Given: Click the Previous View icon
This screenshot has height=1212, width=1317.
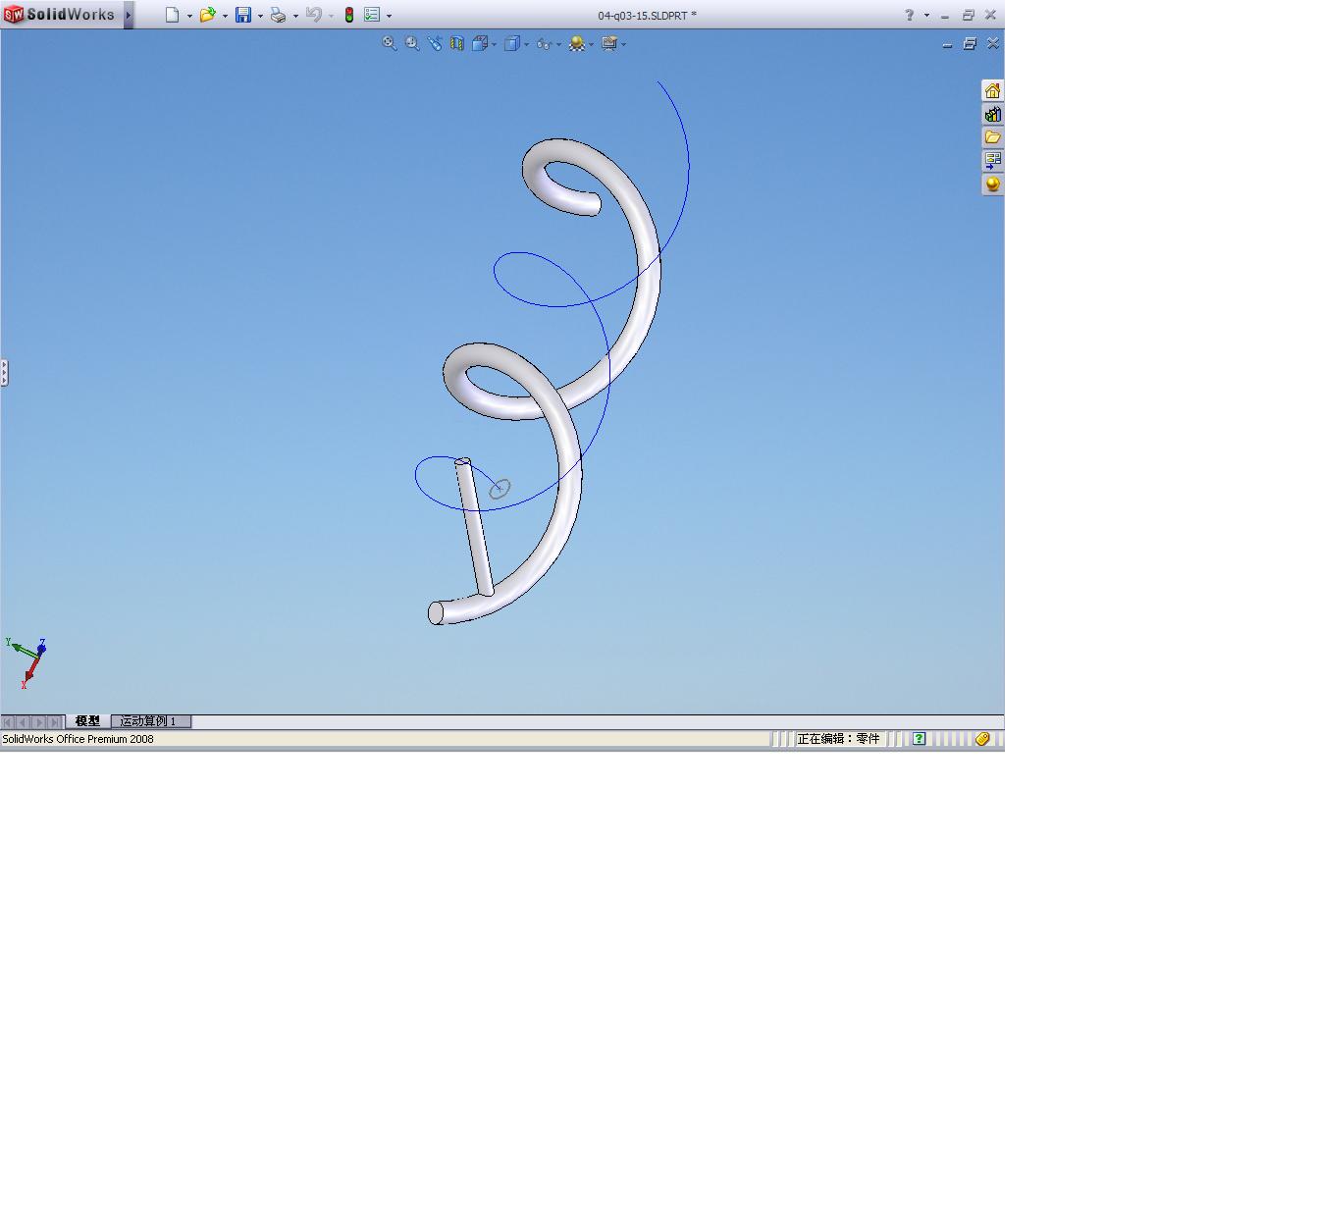Looking at the screenshot, I should pyautogui.click(x=435, y=43).
